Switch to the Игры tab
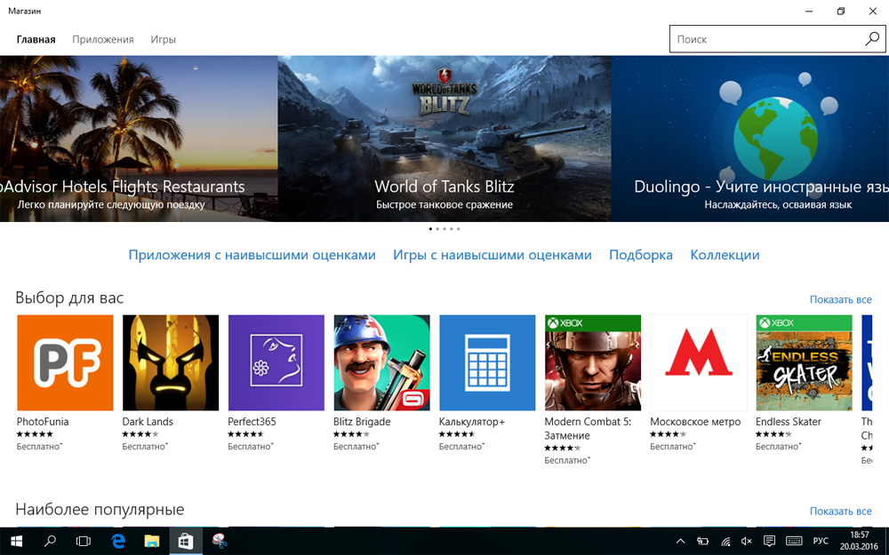The height and width of the screenshot is (555, 889). coord(164,39)
